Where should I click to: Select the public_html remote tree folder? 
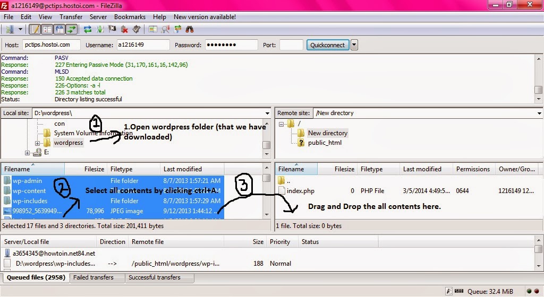pos(325,143)
